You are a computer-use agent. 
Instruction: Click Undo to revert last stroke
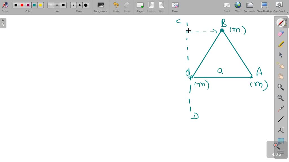pos(116,7)
